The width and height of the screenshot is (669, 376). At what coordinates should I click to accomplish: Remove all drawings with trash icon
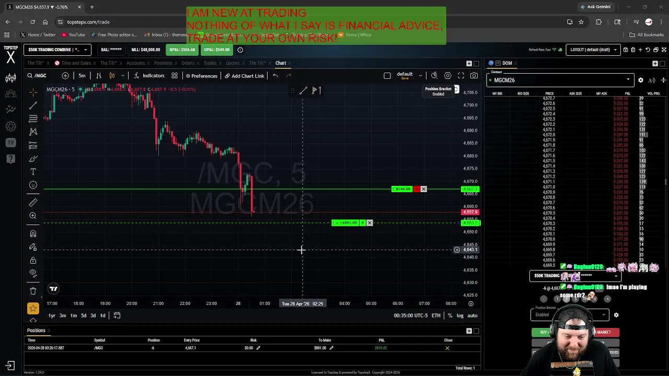pos(33,291)
